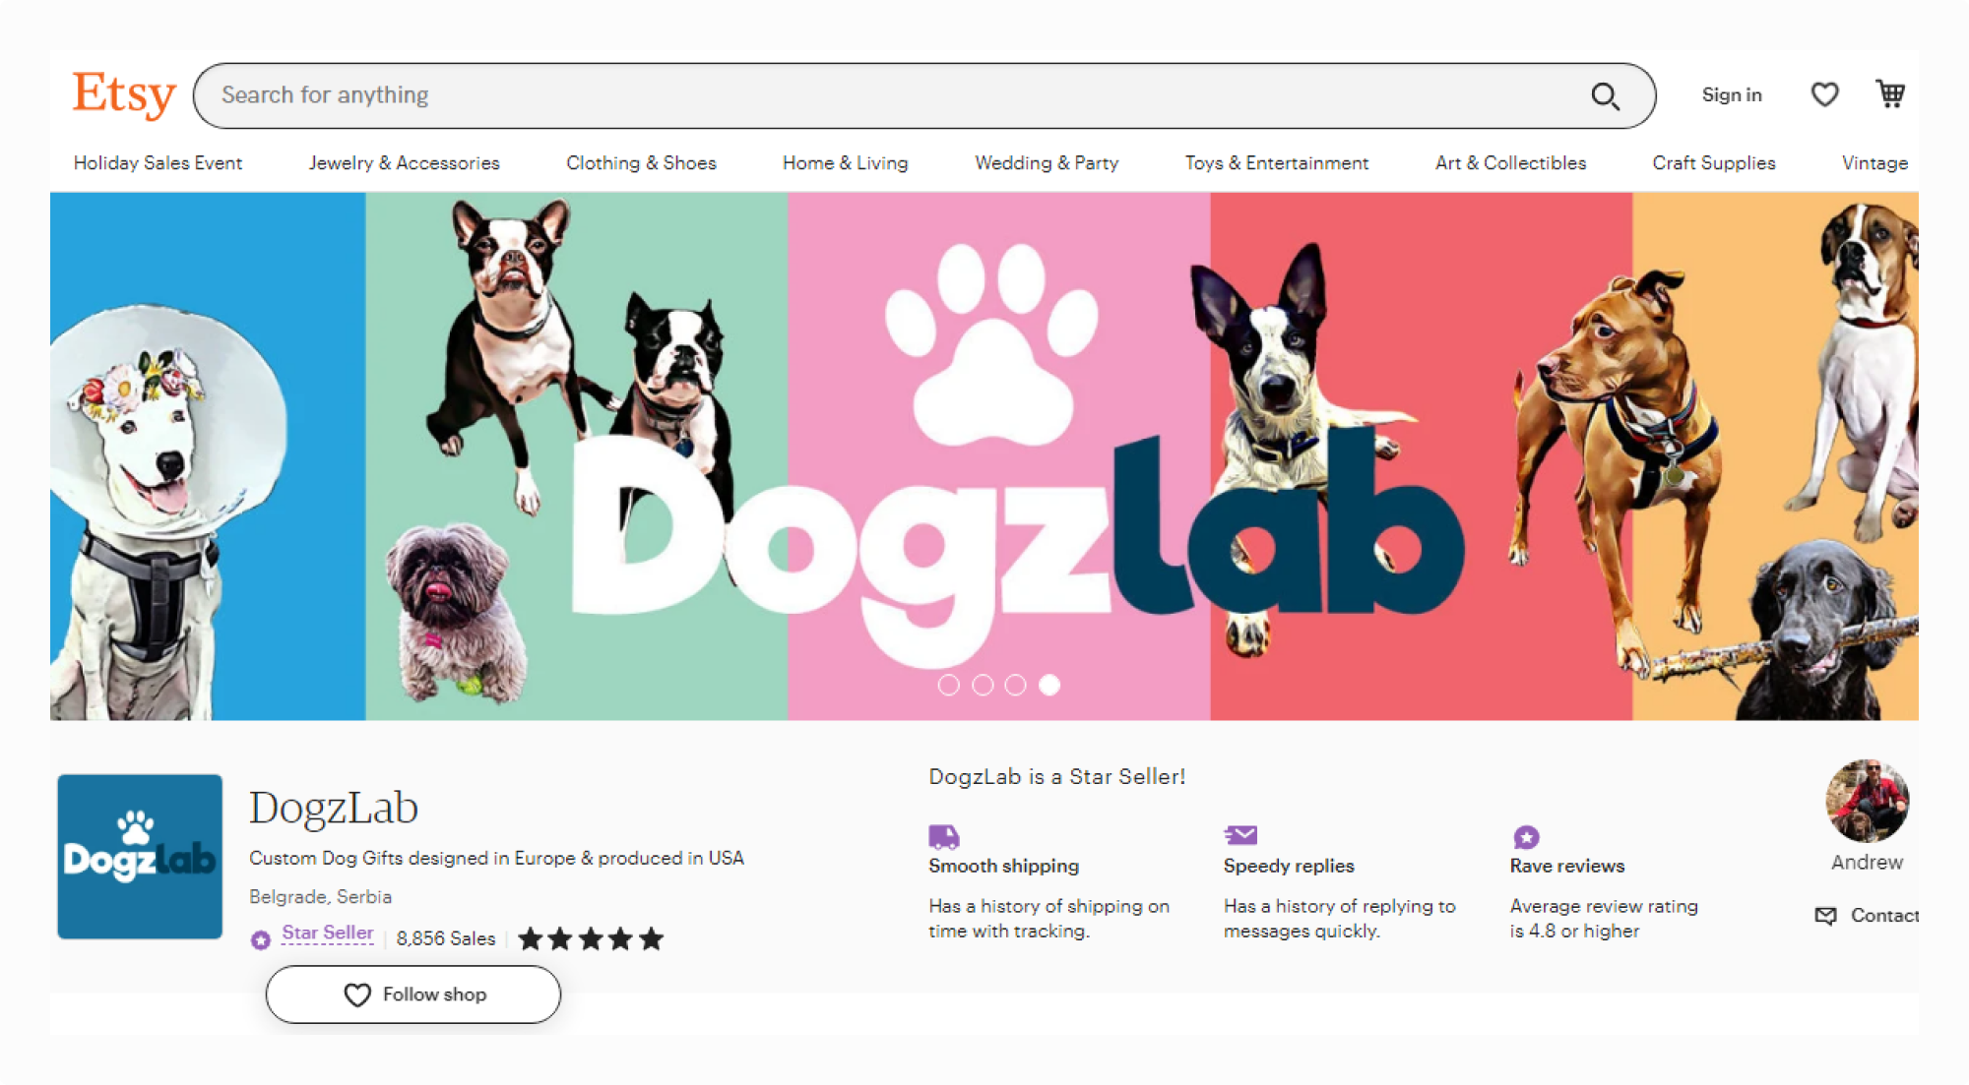Click the Rave reviews star icon
The height and width of the screenshot is (1085, 1969).
pyautogui.click(x=1526, y=837)
